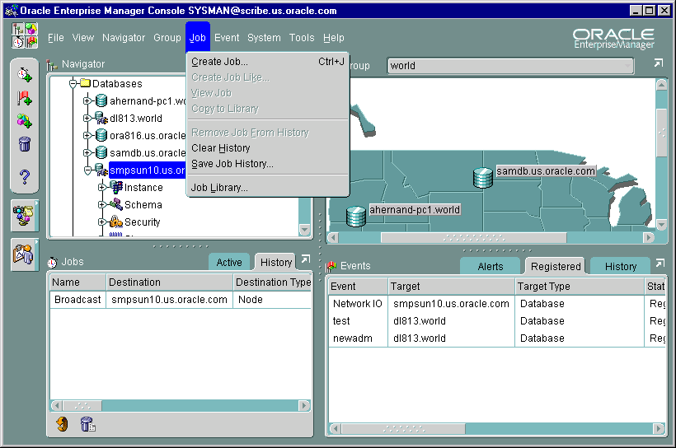
Task: Expand the dl813.world database node
Action: point(87,119)
